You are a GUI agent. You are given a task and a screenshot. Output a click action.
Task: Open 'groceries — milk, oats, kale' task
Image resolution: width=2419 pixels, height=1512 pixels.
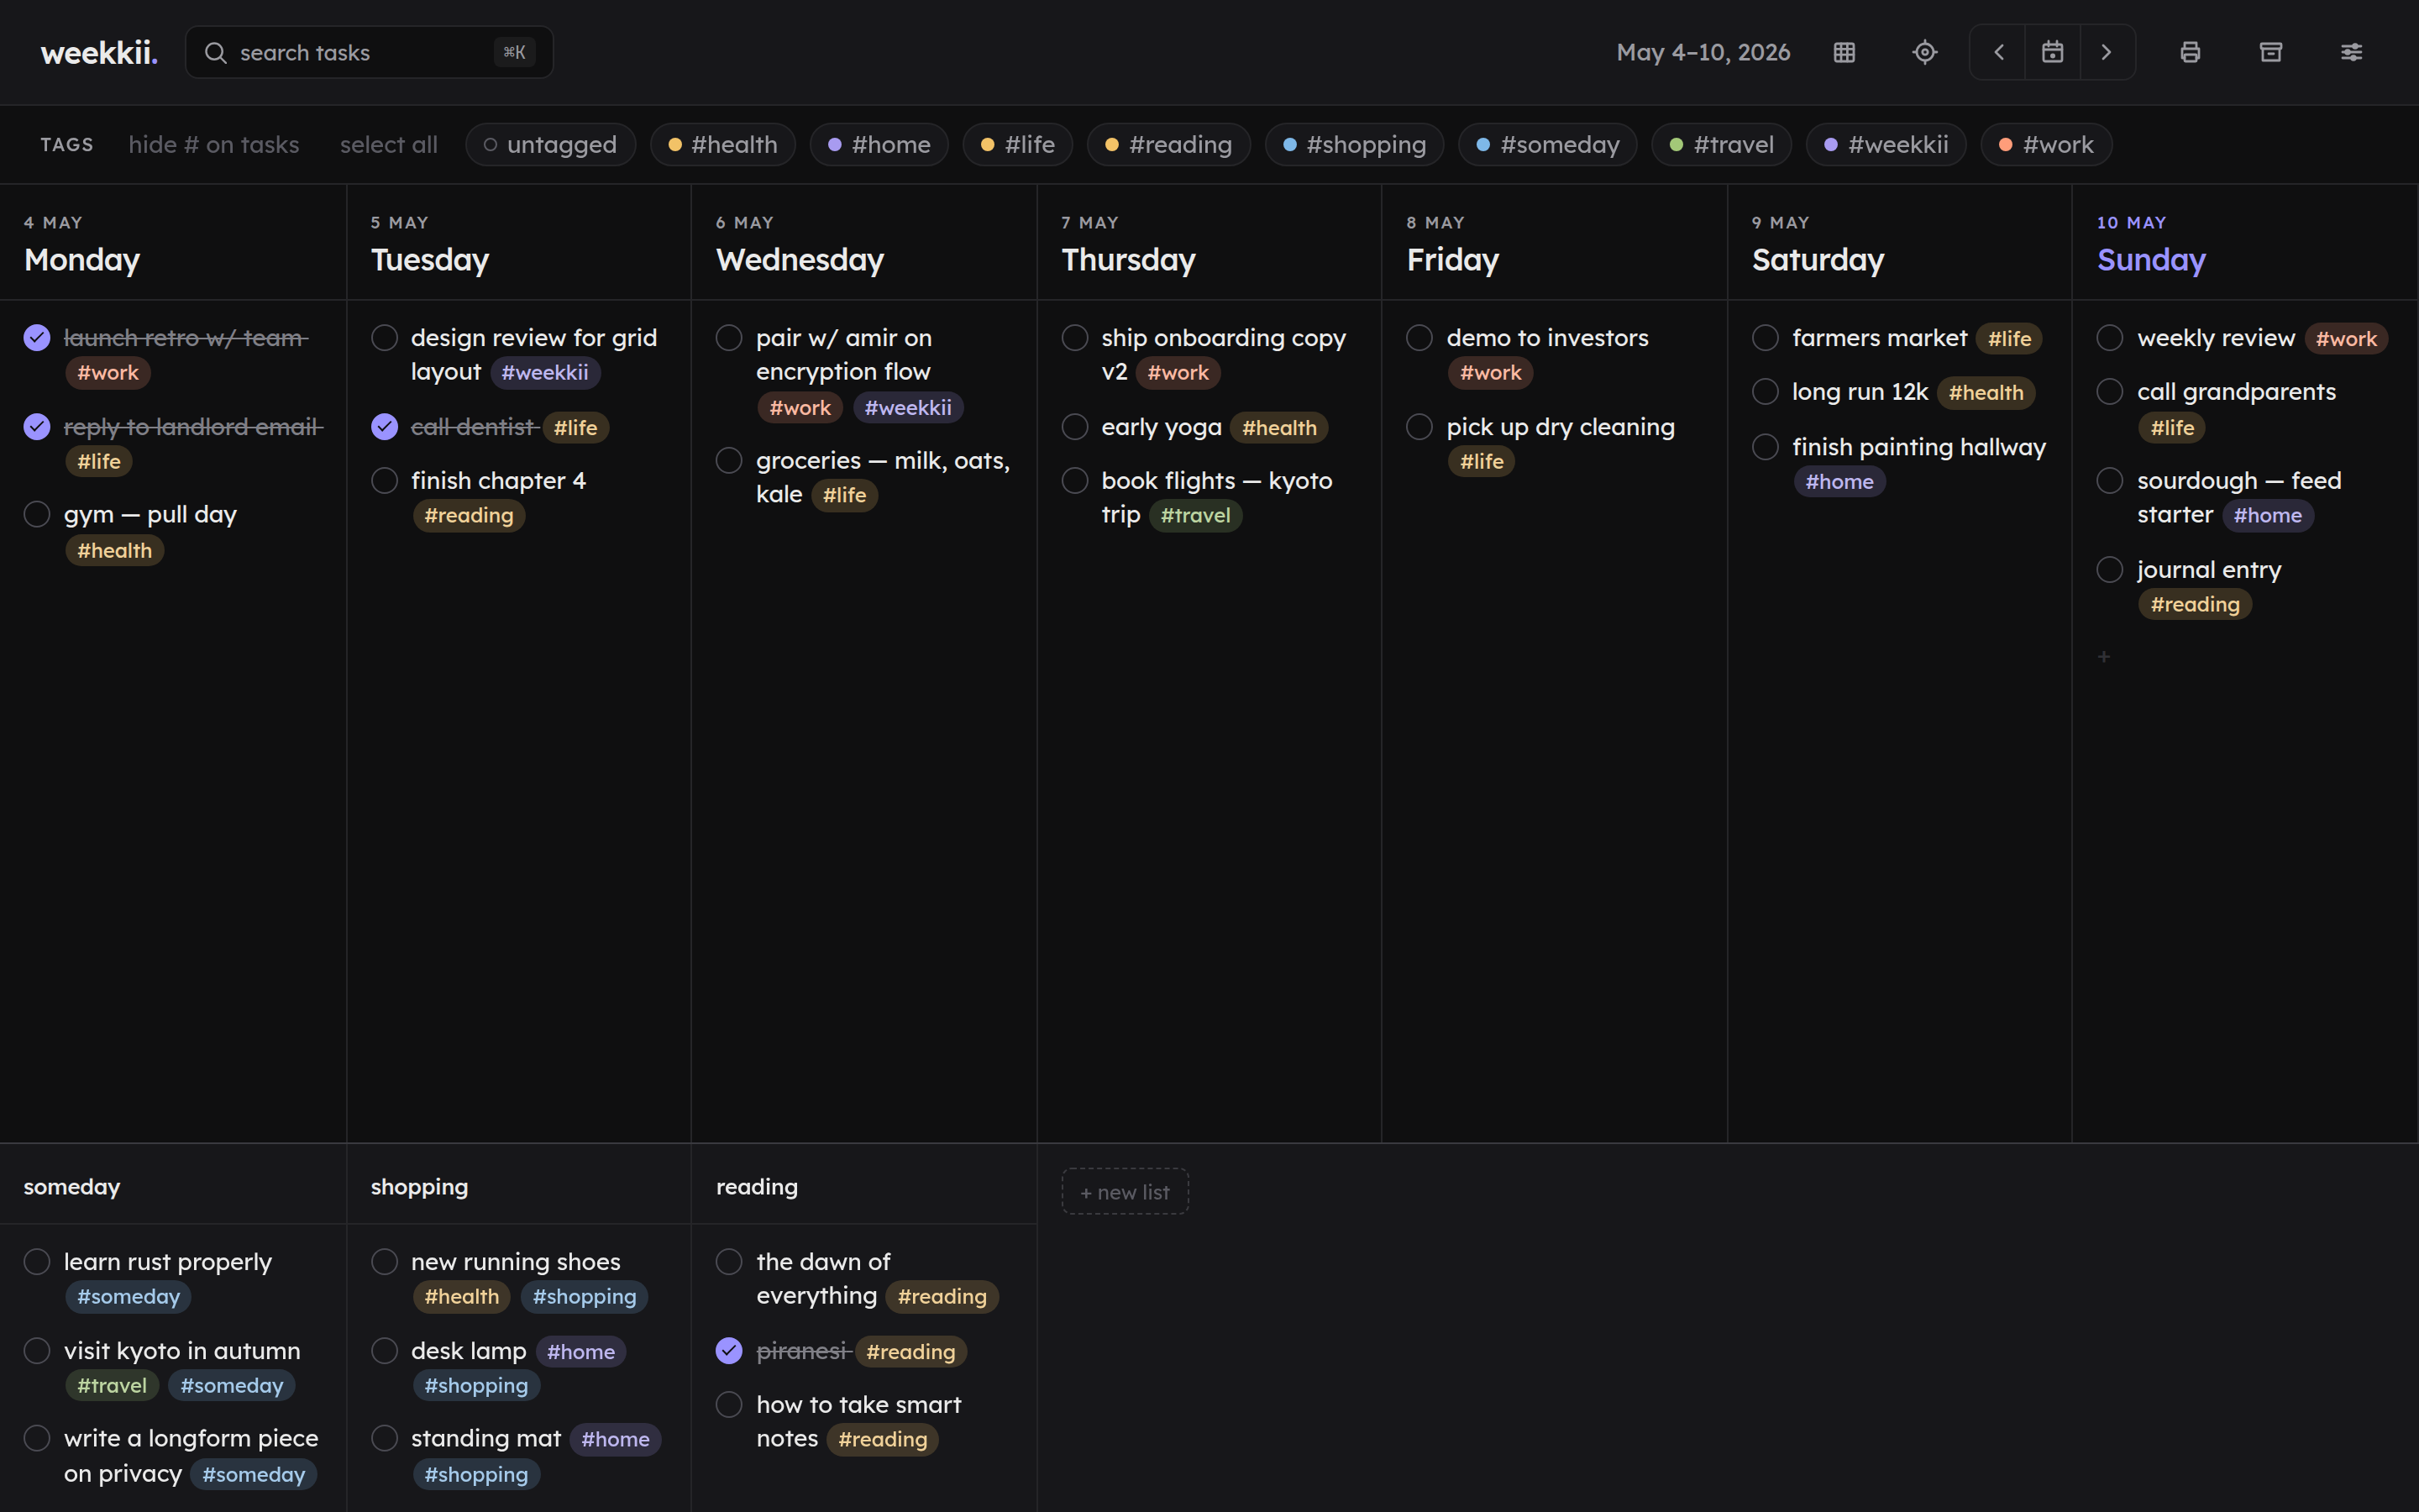tap(883, 477)
